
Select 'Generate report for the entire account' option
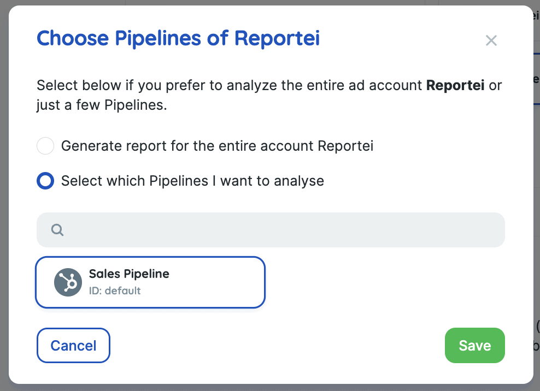point(45,146)
